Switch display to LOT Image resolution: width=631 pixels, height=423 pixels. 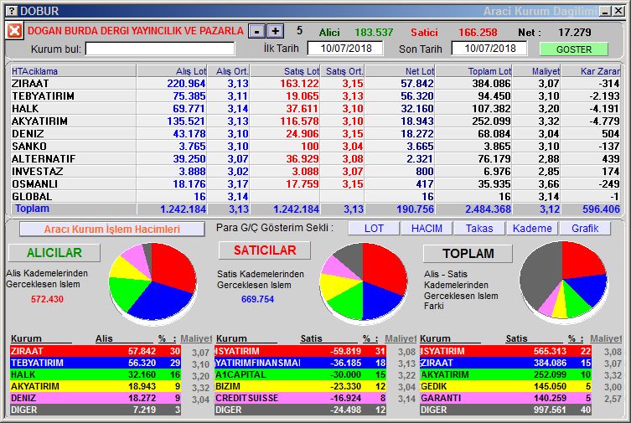coord(374,229)
